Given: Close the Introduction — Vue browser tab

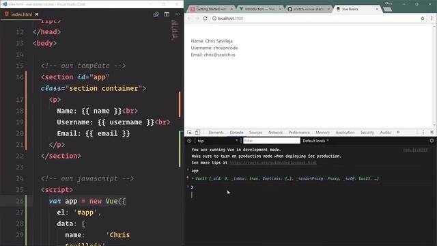Looking at the screenshot, I should [x=280, y=9].
